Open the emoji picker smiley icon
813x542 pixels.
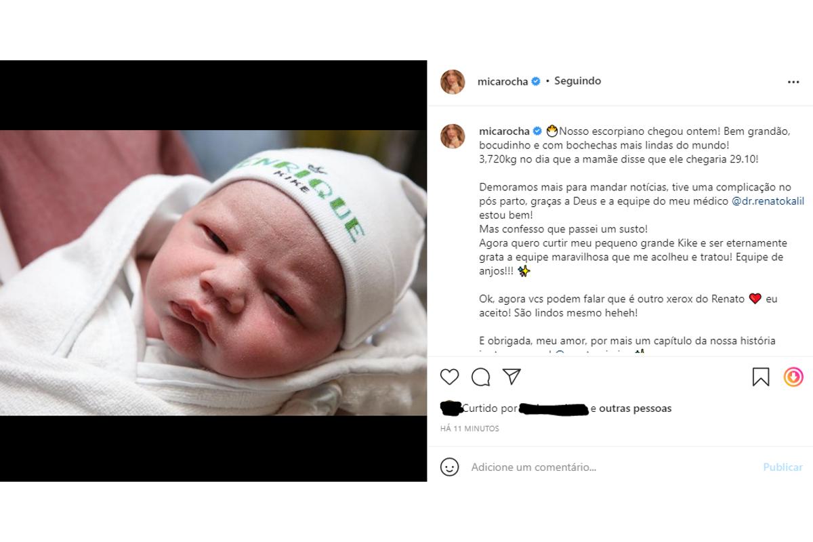pos(449,467)
